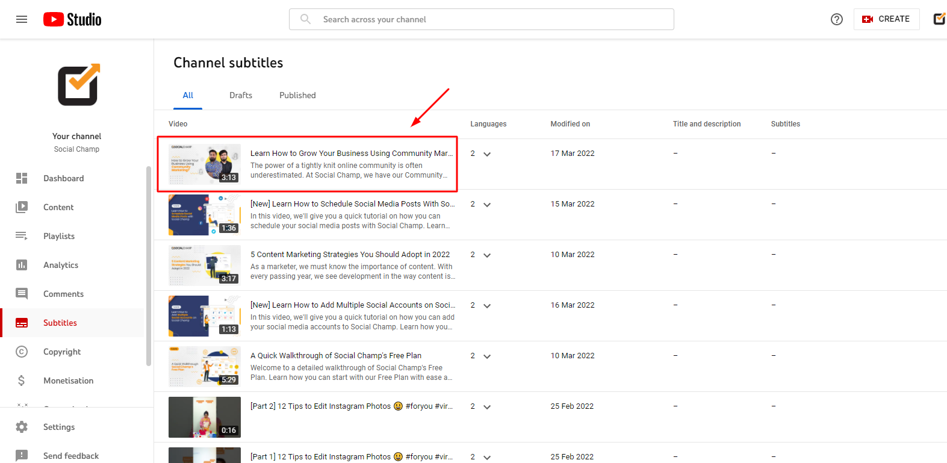Click the Dashboard icon in the sidebar
Viewport: 947px width, 463px height.
[22, 178]
